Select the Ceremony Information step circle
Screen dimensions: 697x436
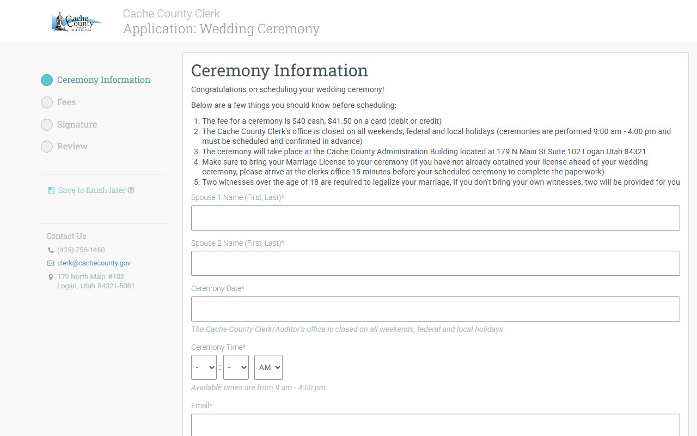[x=47, y=80]
